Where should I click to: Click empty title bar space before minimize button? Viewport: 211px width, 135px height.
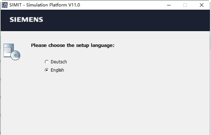click(x=120, y=5)
